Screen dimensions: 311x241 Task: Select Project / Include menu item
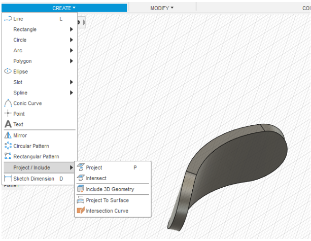click(x=39, y=167)
